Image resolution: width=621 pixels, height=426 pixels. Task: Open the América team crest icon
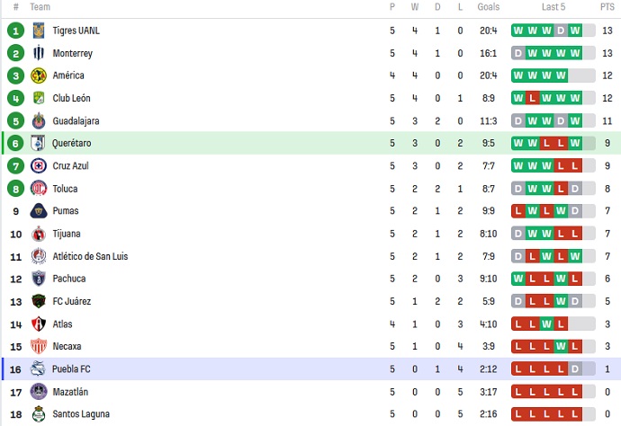38,75
